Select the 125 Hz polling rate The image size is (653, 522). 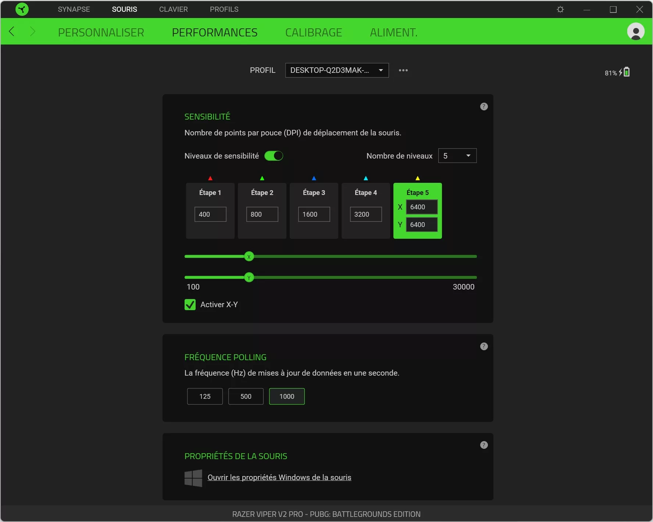click(x=204, y=396)
